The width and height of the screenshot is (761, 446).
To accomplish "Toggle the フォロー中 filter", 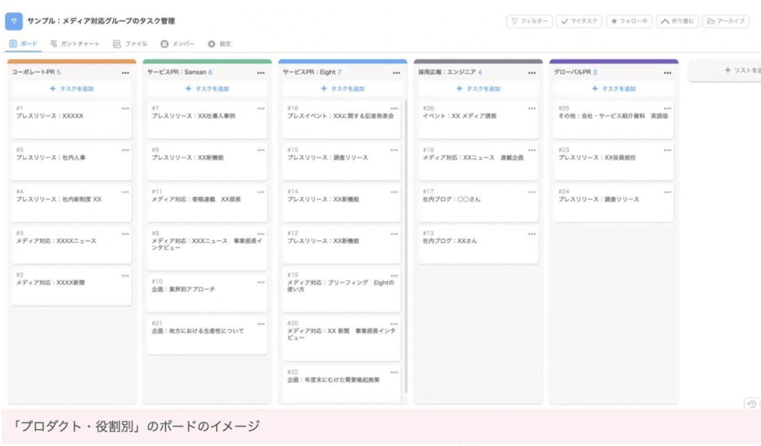I will 629,22.
